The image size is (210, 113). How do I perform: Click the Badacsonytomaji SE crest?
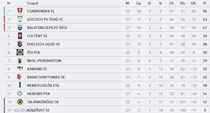click(20, 77)
